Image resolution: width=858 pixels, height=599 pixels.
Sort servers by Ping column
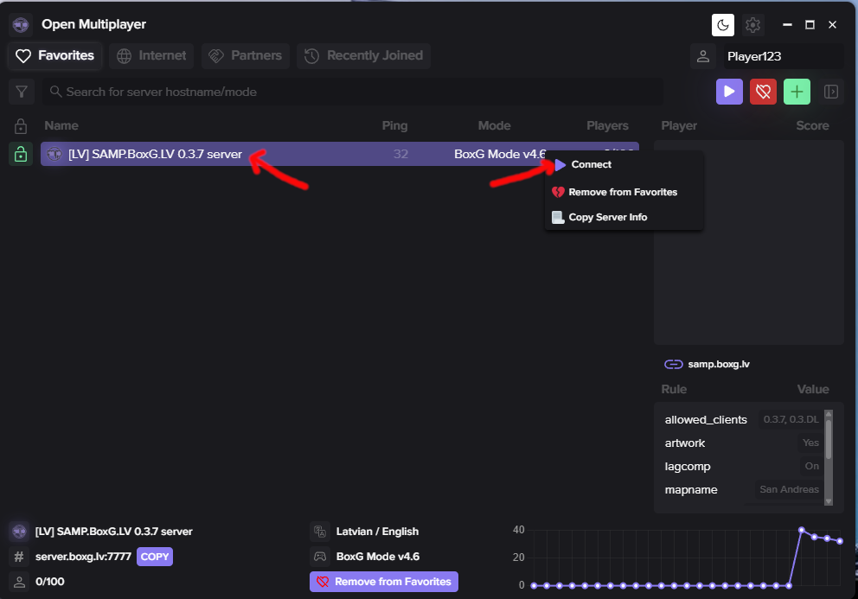(394, 126)
